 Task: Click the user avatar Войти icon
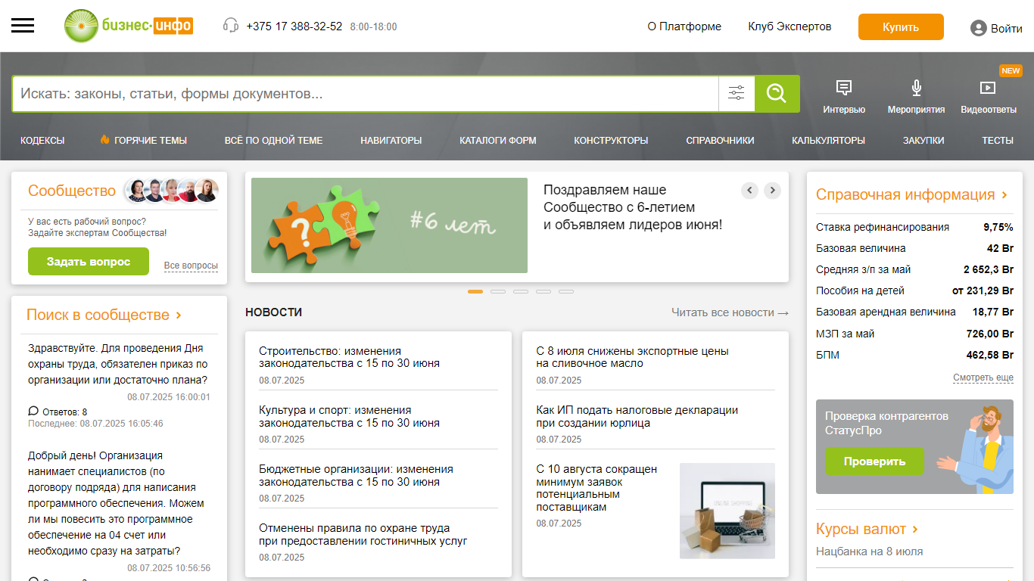(x=979, y=28)
